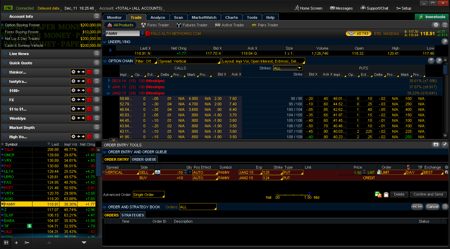This screenshot has width=450, height=249.
Task: Expand the Quick Quote gadget
Action: [5, 63]
